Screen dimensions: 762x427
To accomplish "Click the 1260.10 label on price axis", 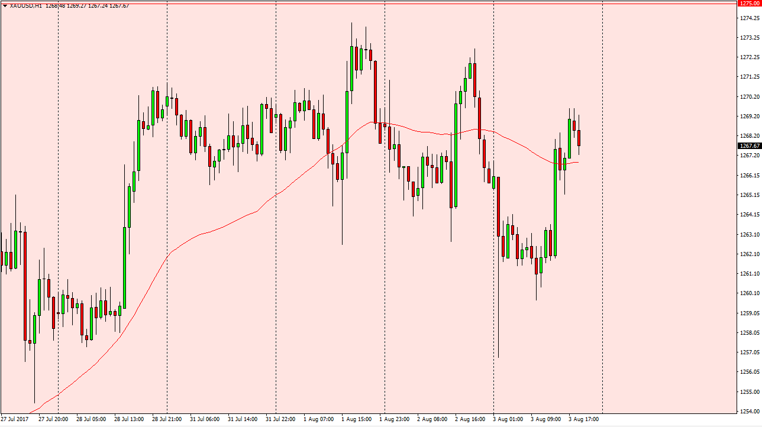I will coord(749,293).
